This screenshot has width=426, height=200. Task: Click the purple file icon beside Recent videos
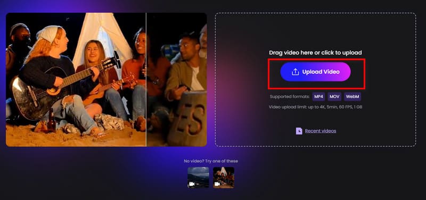pyautogui.click(x=299, y=131)
